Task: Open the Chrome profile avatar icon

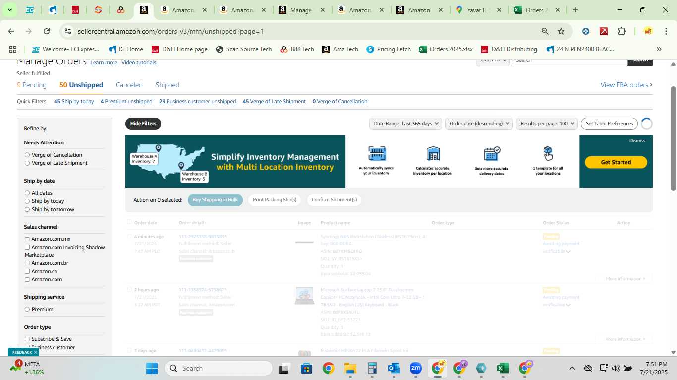Action: 648,31
